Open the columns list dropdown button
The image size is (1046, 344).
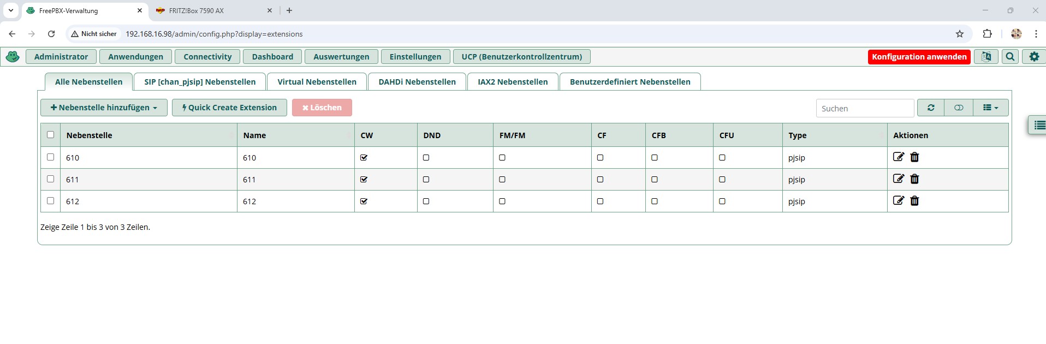pos(990,108)
